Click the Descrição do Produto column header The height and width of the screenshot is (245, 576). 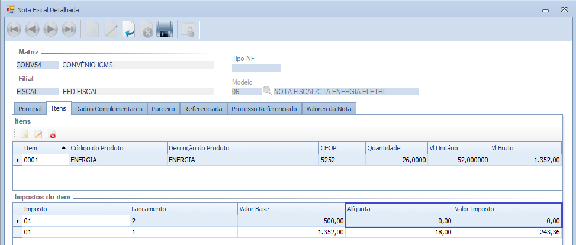click(243, 148)
